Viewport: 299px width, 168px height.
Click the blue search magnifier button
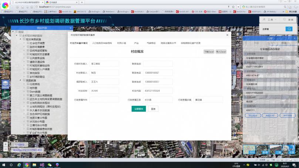tap(289, 29)
